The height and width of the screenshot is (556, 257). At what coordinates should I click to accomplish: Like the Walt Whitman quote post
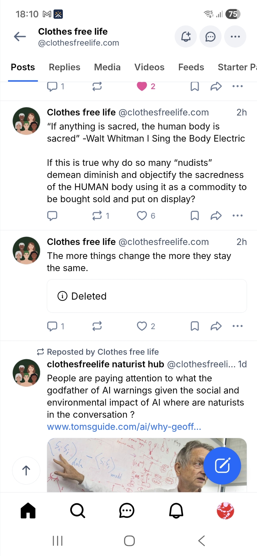tap(142, 216)
